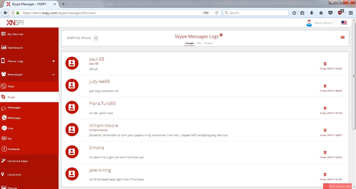Image resolution: width=356 pixels, height=189 pixels.
Task: Click the William-Moore contact avatar icon
Action: click(72, 129)
